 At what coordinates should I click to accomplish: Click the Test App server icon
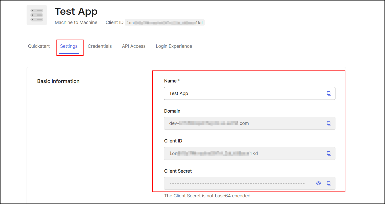pyautogui.click(x=37, y=15)
